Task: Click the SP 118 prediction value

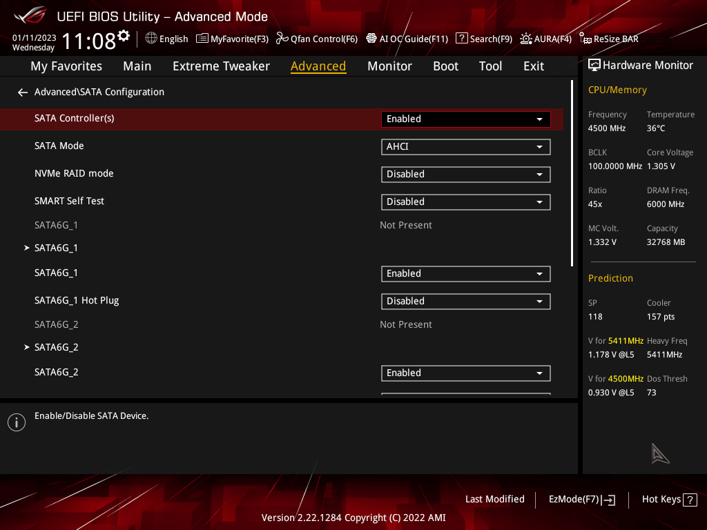Action: pyautogui.click(x=595, y=317)
